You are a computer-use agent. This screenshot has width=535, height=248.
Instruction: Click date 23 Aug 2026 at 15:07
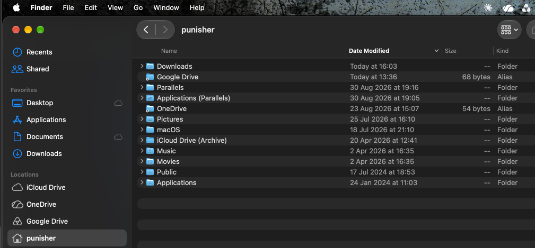pyautogui.click(x=384, y=109)
